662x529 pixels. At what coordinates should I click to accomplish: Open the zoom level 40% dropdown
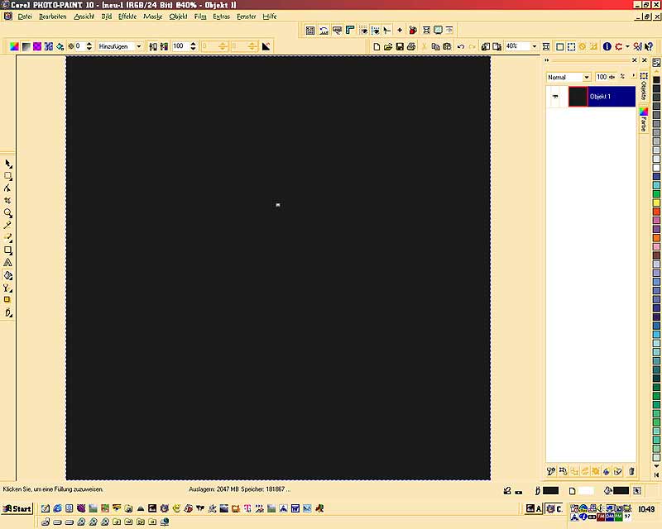click(534, 47)
